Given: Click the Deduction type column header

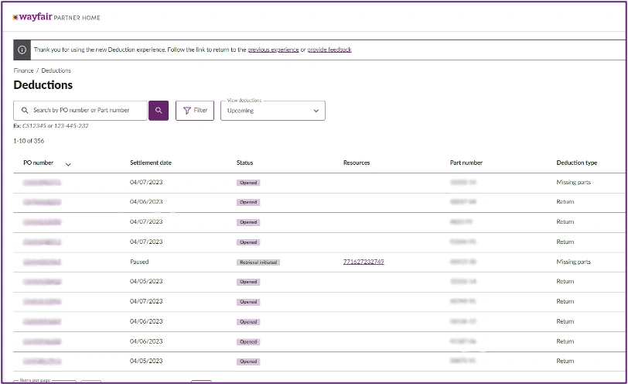Looking at the screenshot, I should pyautogui.click(x=577, y=163).
